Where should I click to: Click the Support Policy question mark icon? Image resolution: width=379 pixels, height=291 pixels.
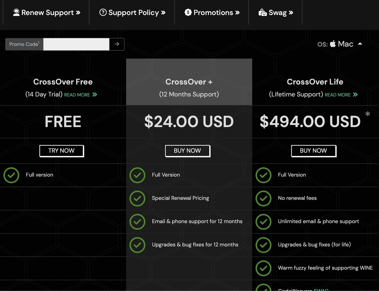click(x=103, y=12)
